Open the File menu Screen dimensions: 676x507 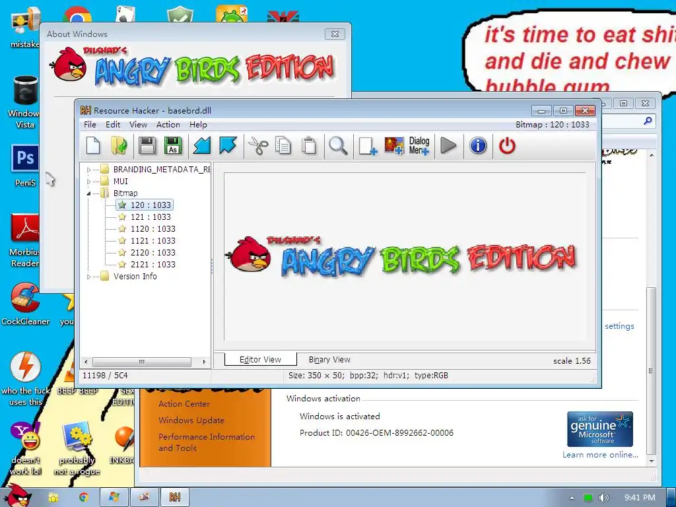[x=90, y=125]
